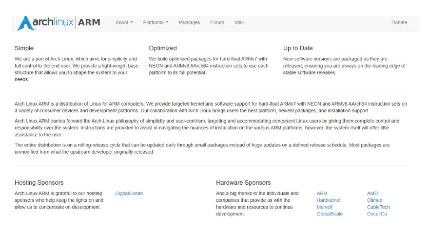Viewport: 429px width, 231px height.
Task: Click the Hardware Sponsors heading
Action: tap(243, 183)
